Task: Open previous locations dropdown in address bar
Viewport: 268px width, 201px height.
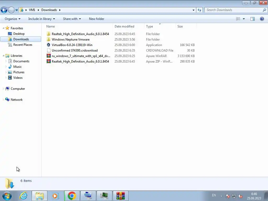Action: tap(193, 10)
